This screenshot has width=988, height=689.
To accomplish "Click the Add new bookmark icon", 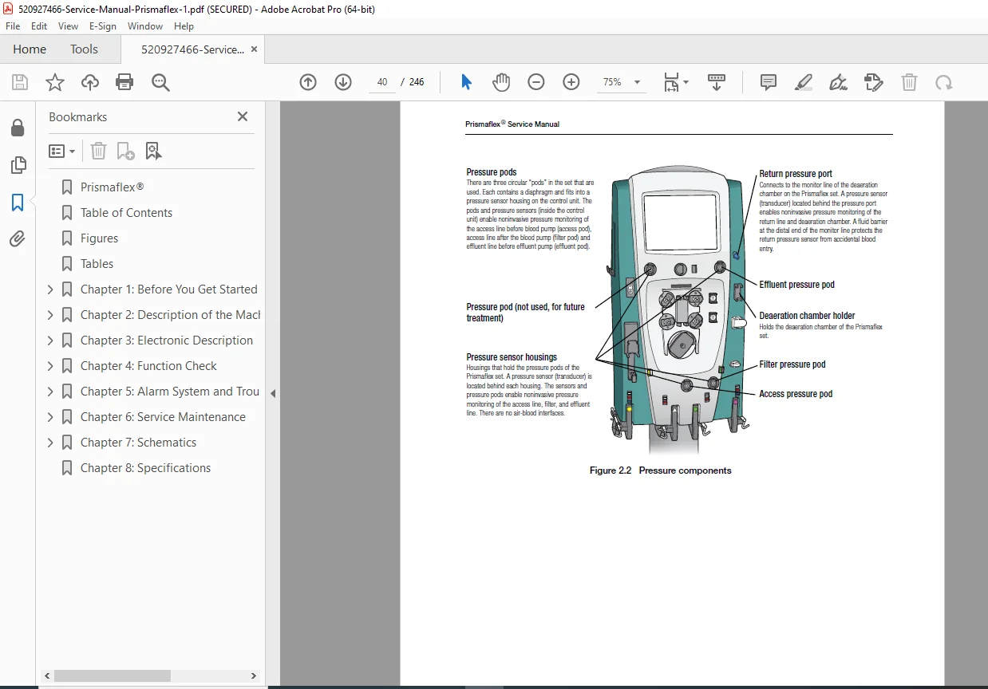I will (x=125, y=151).
